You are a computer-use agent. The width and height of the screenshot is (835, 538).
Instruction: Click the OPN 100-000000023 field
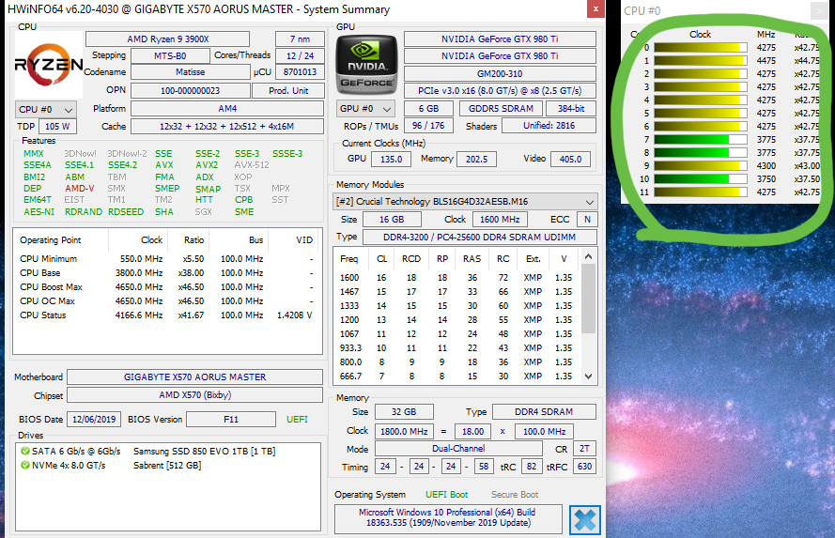(x=190, y=90)
